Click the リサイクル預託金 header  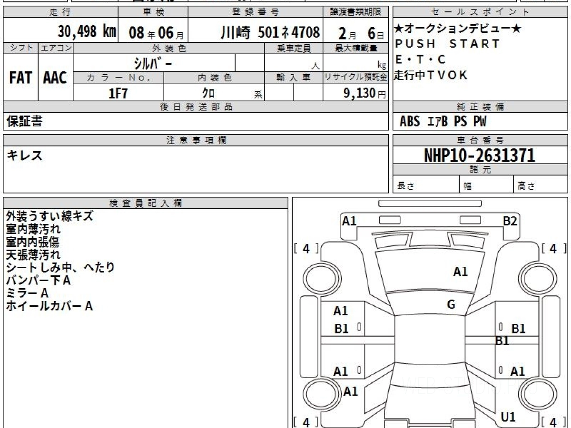356,78
